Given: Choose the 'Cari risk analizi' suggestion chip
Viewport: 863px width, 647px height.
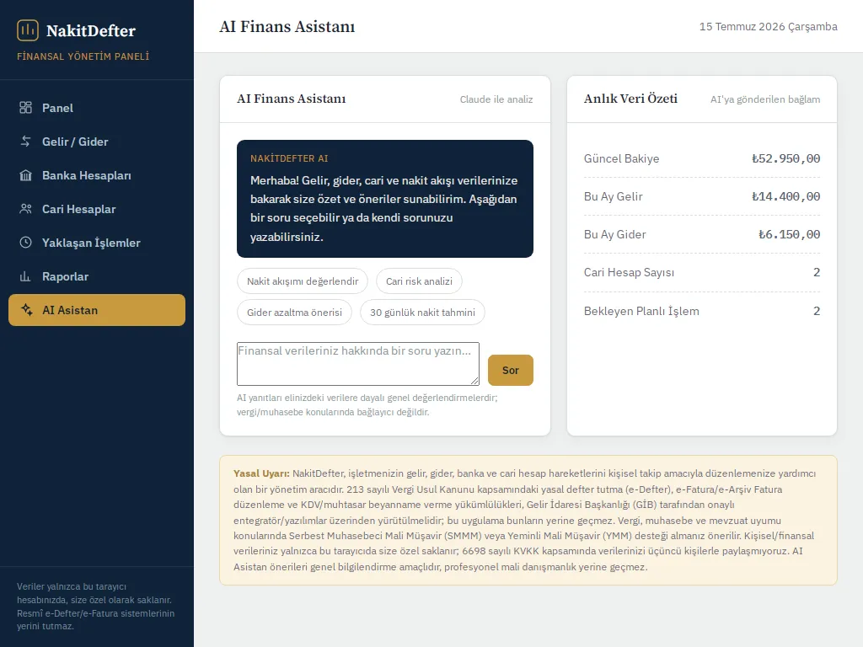Looking at the screenshot, I should [419, 281].
